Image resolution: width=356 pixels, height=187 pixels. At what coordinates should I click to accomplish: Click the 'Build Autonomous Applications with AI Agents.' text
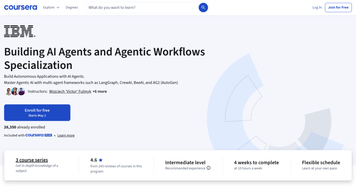point(44,77)
